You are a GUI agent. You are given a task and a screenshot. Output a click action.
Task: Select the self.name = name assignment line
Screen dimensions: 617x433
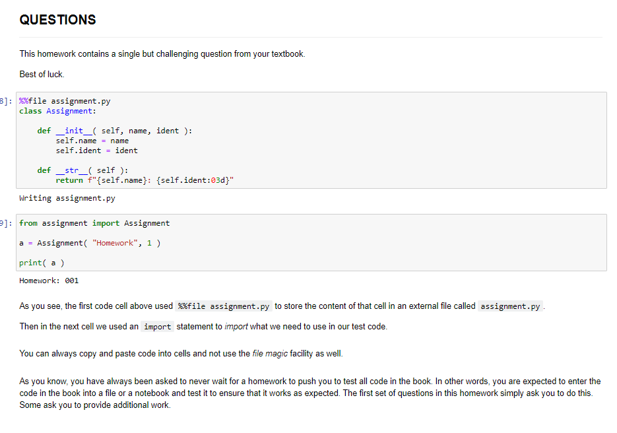92,140
